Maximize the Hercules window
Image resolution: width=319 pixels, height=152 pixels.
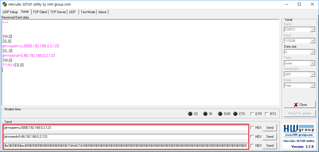[299, 4]
